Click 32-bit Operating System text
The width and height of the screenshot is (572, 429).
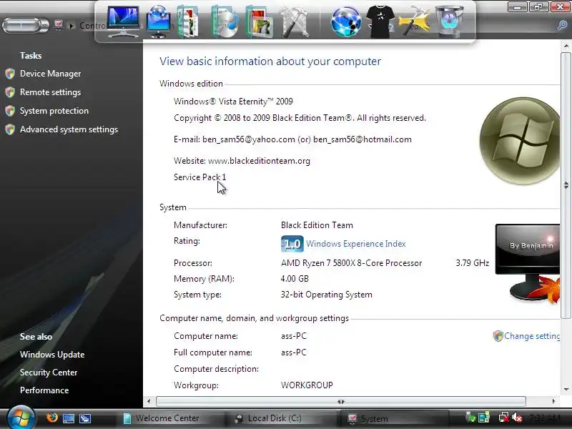(327, 295)
